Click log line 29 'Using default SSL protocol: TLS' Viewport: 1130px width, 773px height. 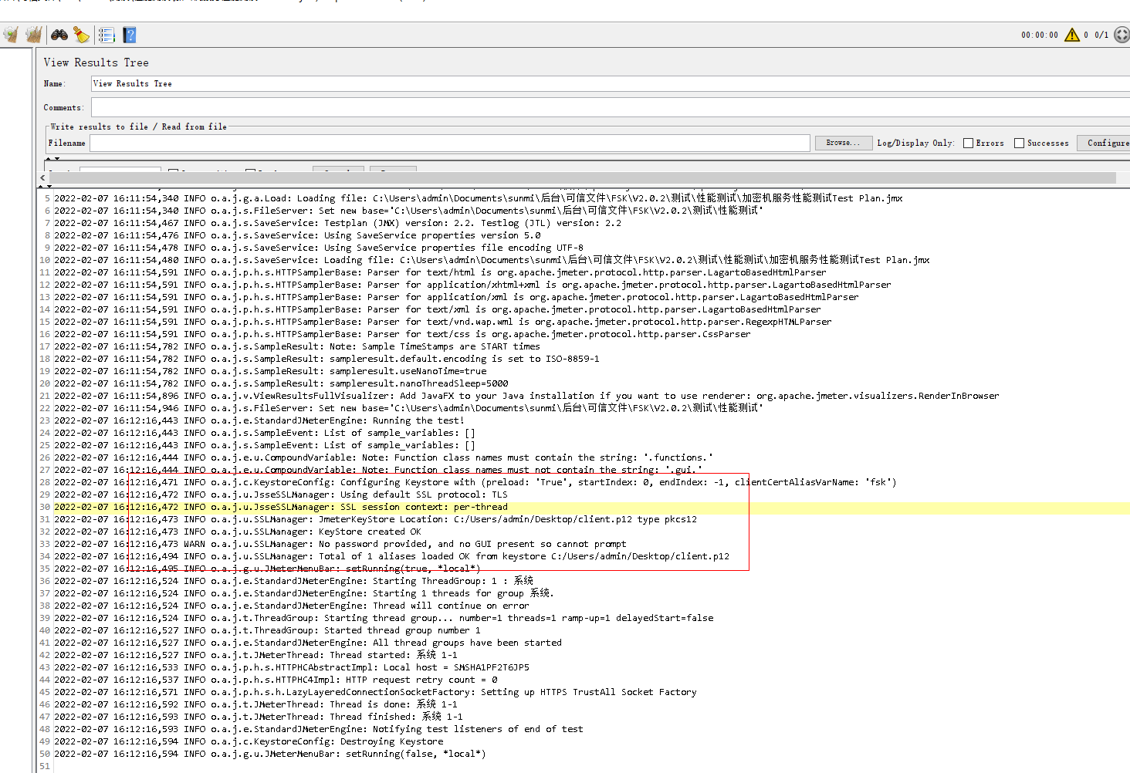tap(281, 495)
